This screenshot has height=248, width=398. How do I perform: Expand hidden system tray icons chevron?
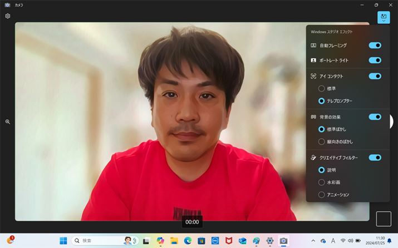click(313, 241)
